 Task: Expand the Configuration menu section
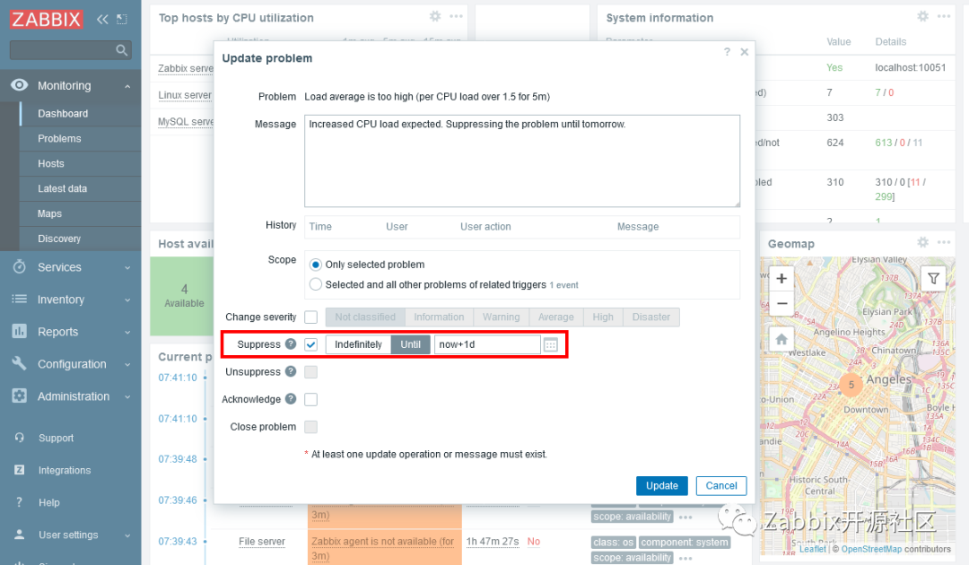(127, 364)
